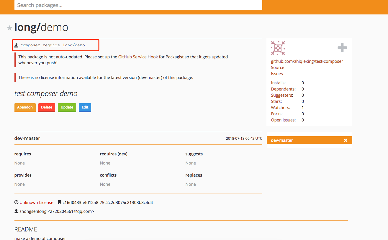Open github.com/zhiqiexing/test-composer link

(x=307, y=61)
